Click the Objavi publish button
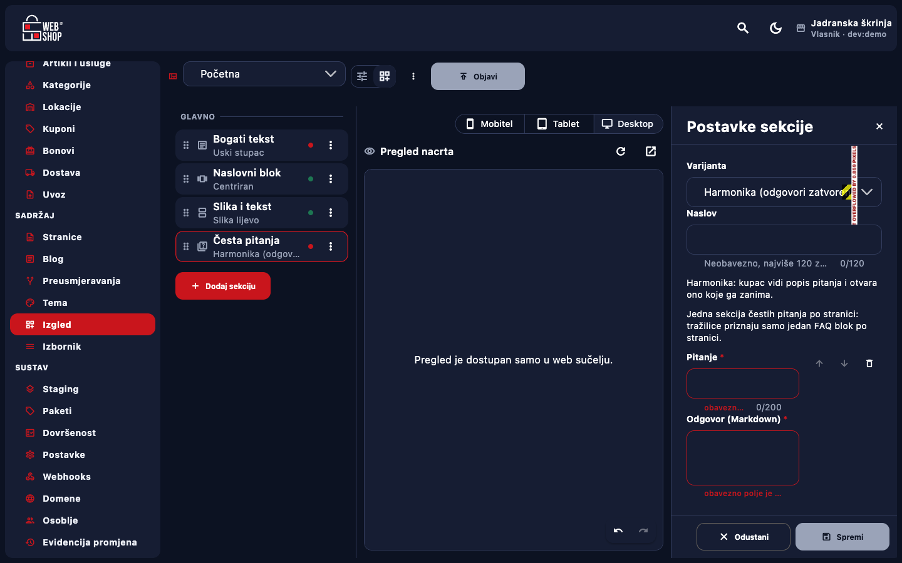Viewport: 902px width, 563px height. pos(478,76)
